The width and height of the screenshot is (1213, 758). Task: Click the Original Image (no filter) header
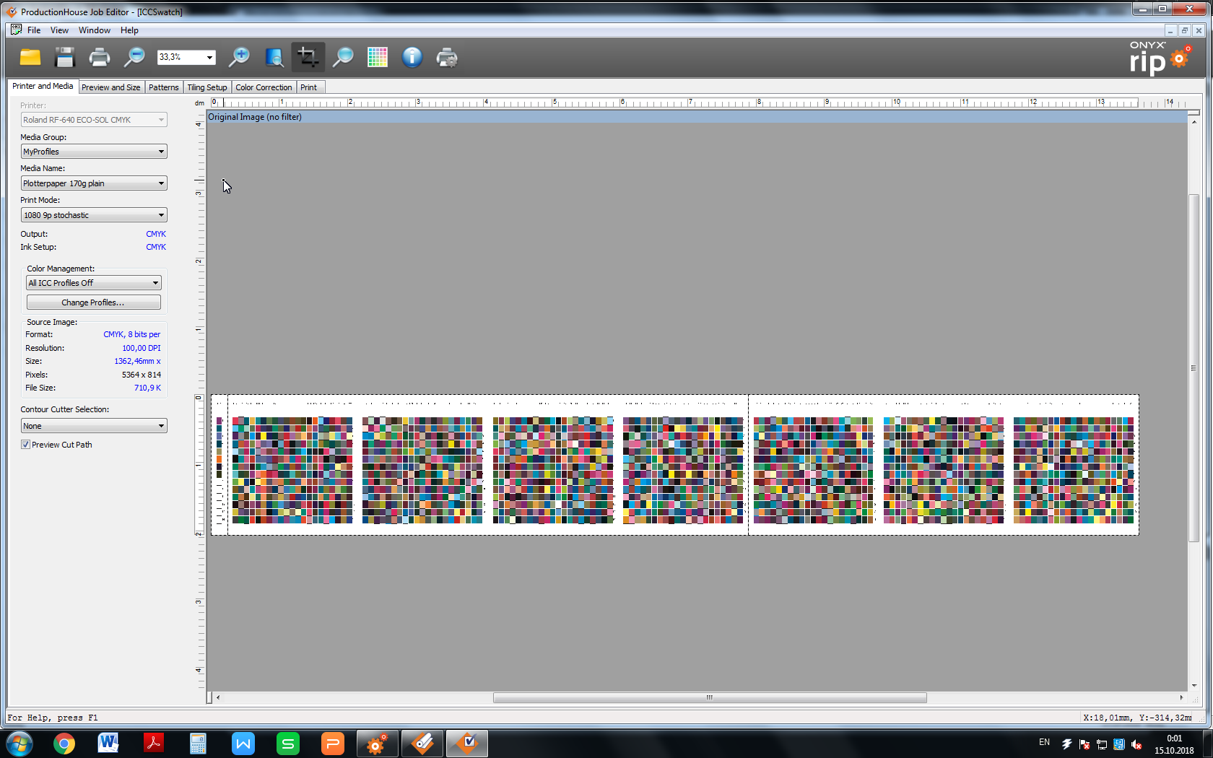pos(255,117)
